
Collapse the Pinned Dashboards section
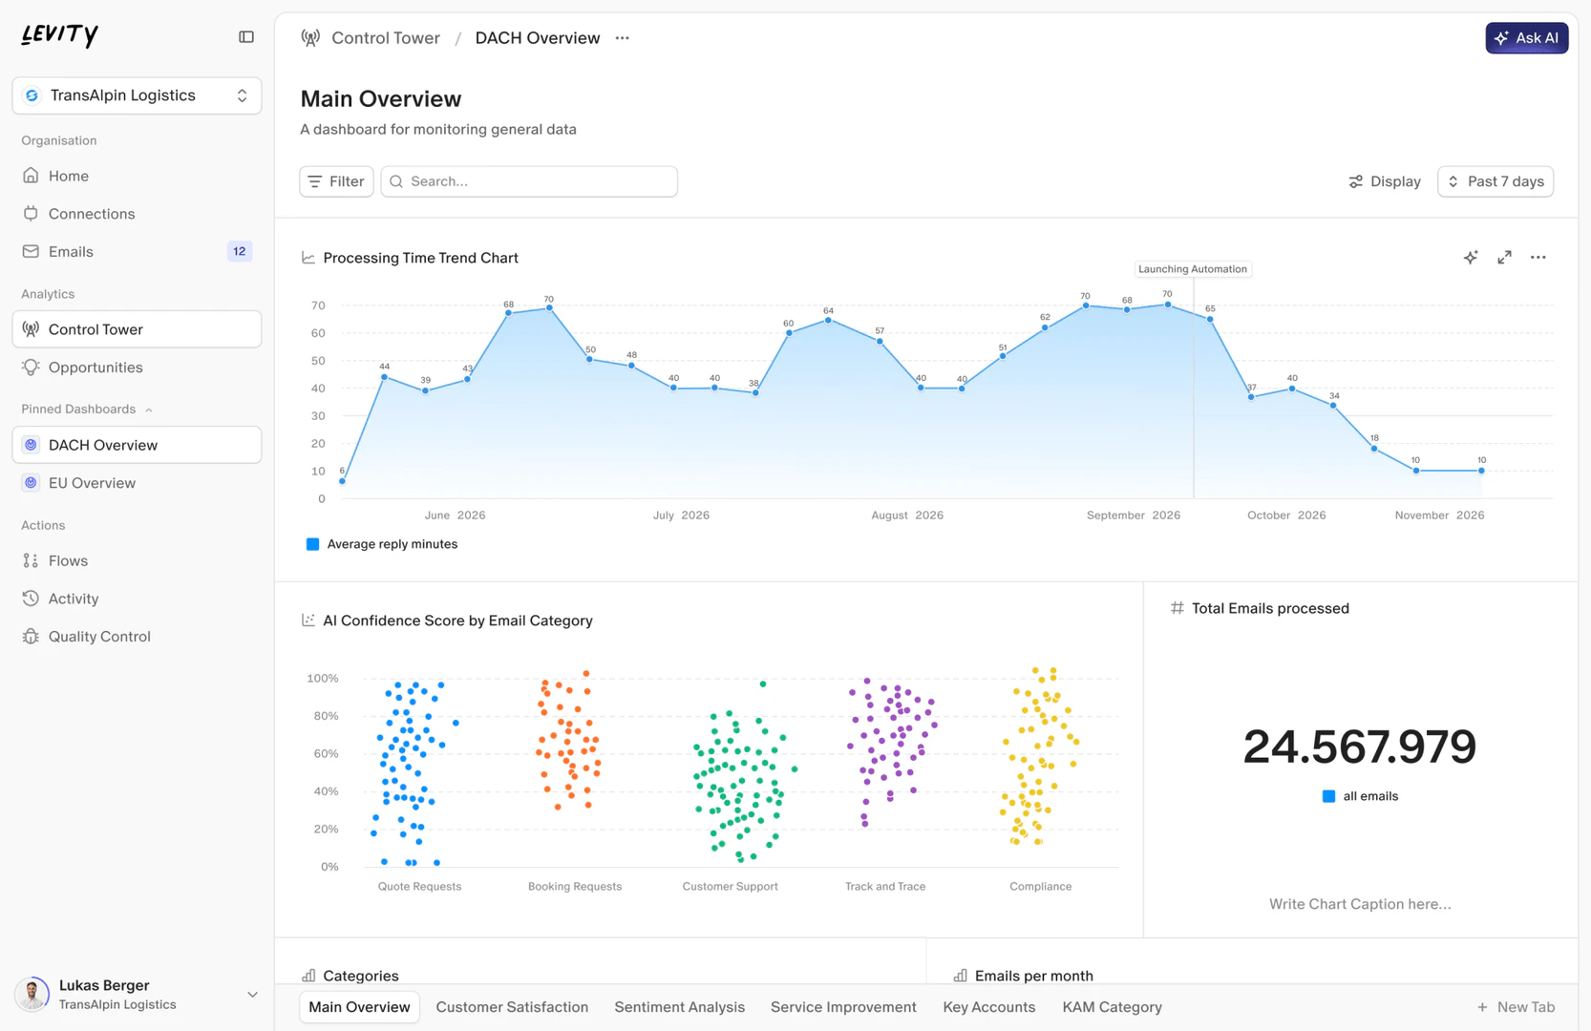(148, 409)
